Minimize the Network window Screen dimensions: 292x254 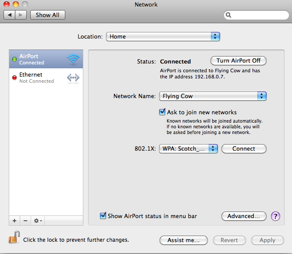(16, 4)
